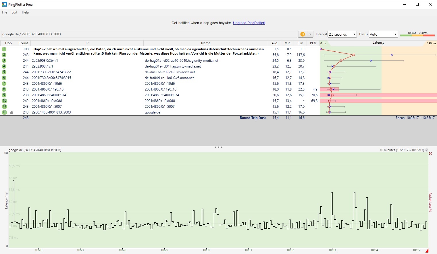Select IP 2001:4860:0:1::5007
Viewport: 437px width, 254px height.
pos(47,107)
